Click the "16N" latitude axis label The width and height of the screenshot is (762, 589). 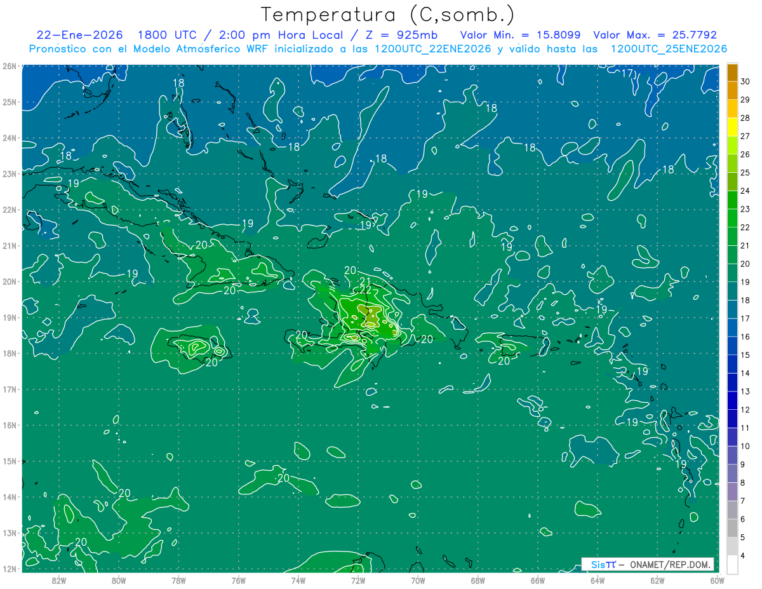coord(9,425)
